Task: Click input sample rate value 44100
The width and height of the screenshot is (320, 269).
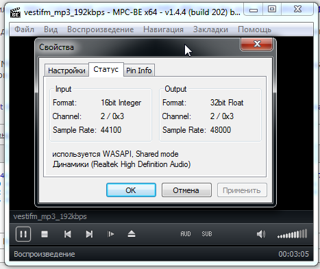Action: 111,130
